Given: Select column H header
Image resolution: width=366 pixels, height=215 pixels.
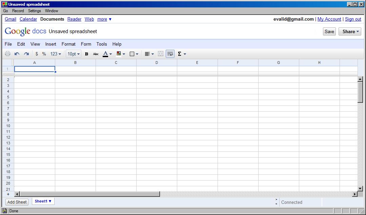Looking at the screenshot, I should (x=319, y=63).
